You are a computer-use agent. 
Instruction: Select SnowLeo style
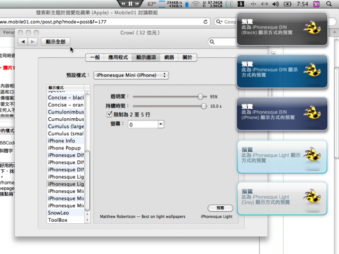click(x=66, y=213)
